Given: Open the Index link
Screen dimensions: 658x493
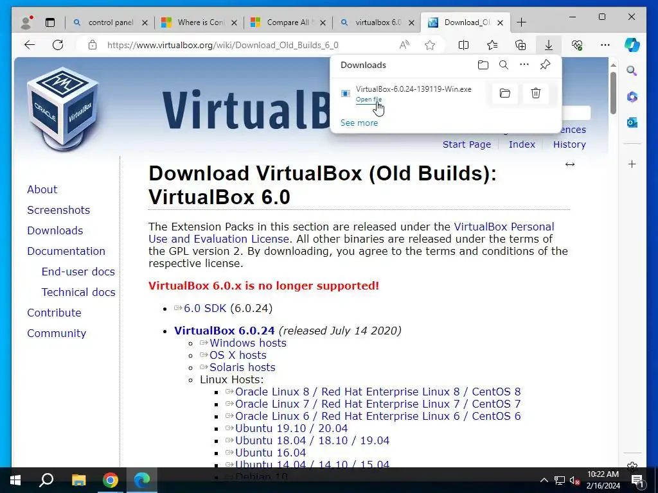Looking at the screenshot, I should [x=522, y=144].
